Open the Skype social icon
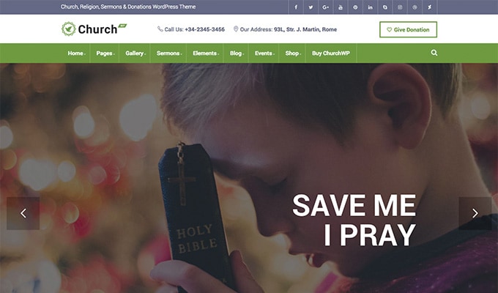 point(385,7)
